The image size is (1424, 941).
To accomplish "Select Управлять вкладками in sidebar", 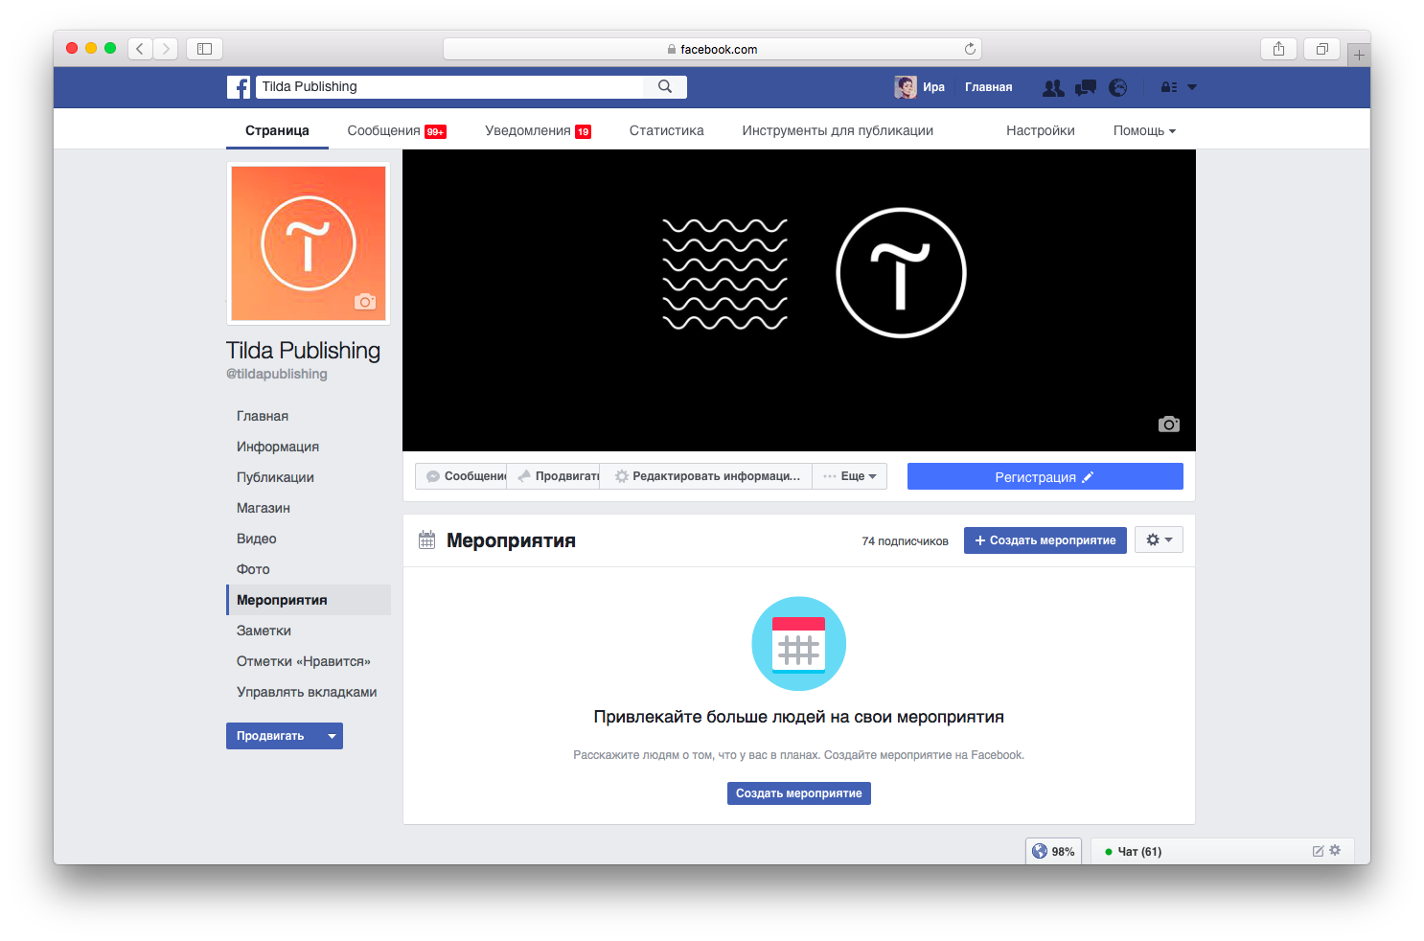I will coord(307,692).
